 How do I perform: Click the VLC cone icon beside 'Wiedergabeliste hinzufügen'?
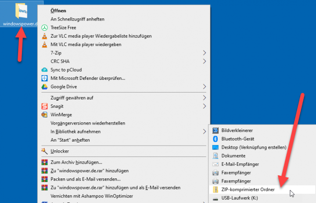pyautogui.click(x=44, y=36)
